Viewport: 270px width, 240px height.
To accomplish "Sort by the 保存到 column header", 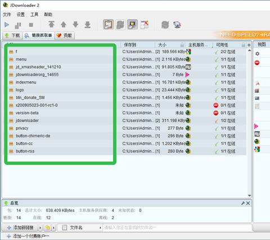I will [138, 45].
